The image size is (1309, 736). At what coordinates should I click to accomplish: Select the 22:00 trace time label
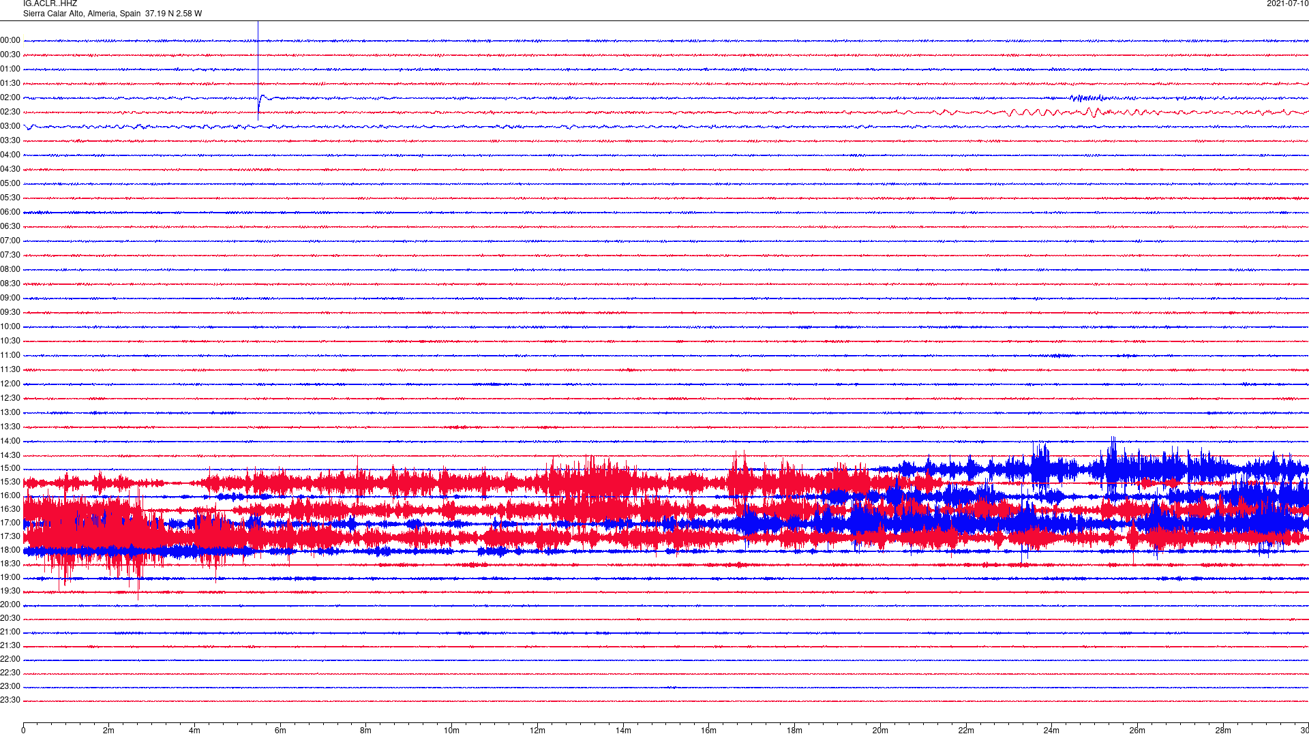coord(10,660)
